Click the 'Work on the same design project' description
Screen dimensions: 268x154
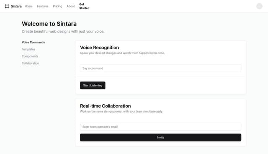pyautogui.click(x=121, y=111)
